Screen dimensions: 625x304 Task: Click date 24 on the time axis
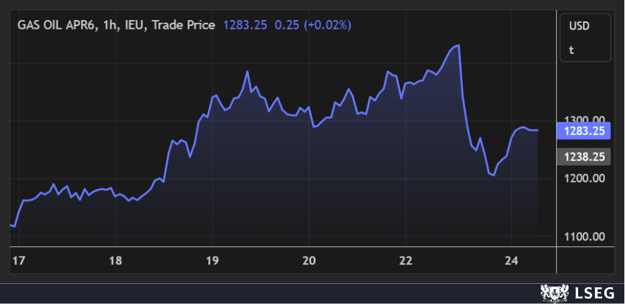[511, 260]
